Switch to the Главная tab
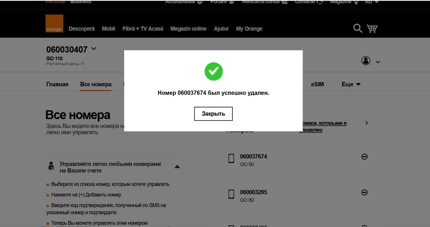Viewport: 430px width, 227px height. pos(57,84)
